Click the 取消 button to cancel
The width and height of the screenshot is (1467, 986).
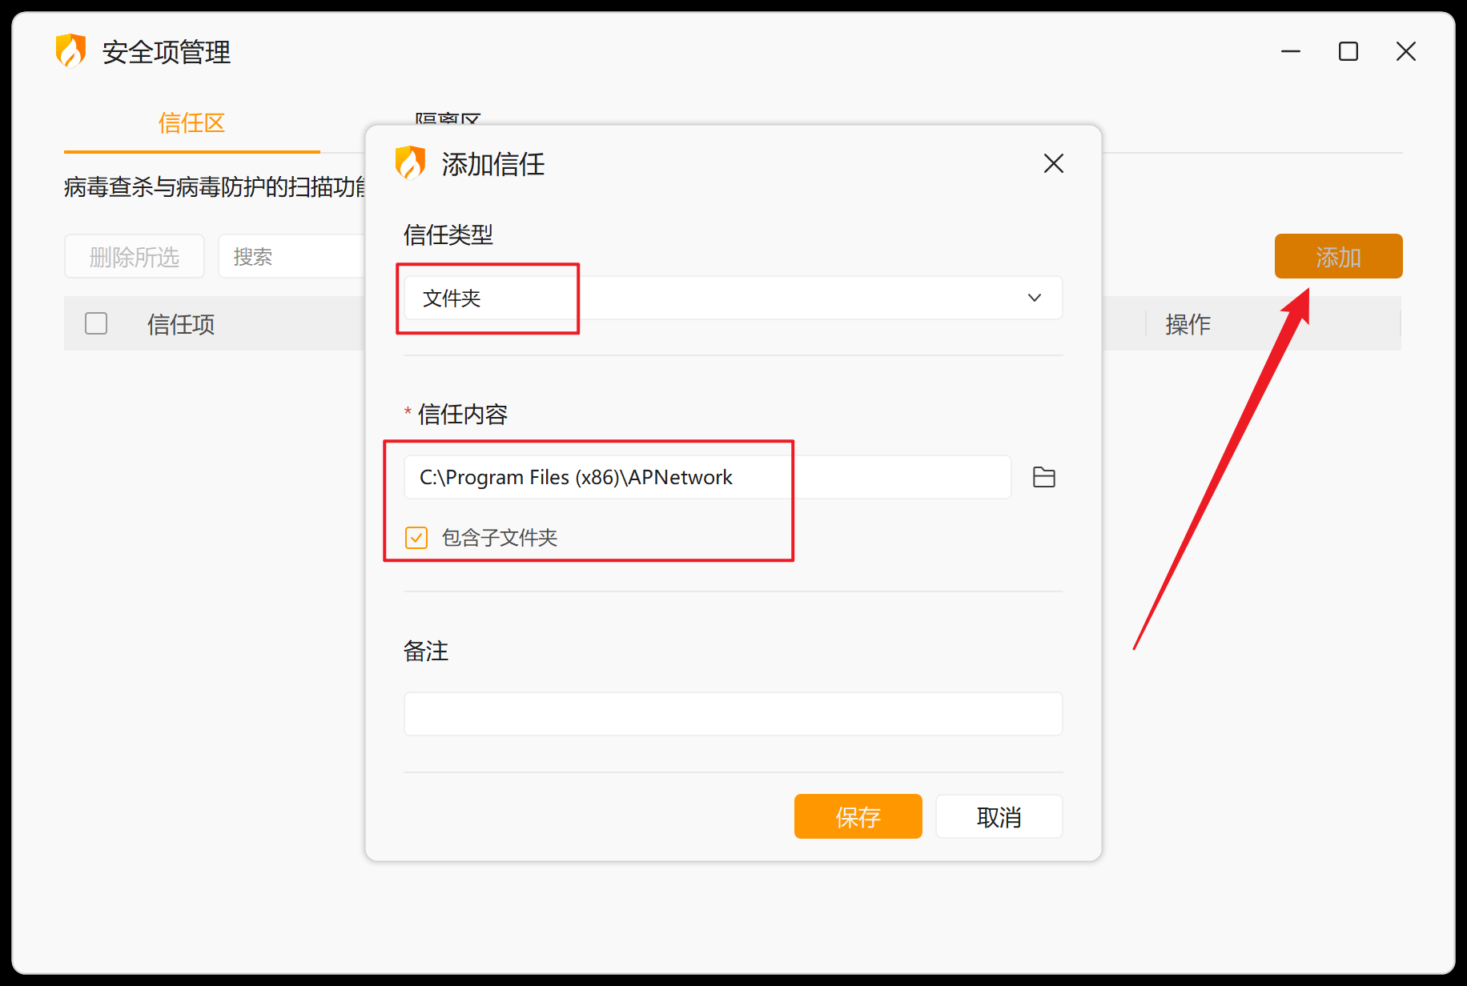999,816
